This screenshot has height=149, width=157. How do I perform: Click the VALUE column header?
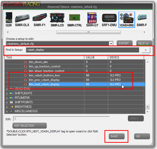pos(96,58)
